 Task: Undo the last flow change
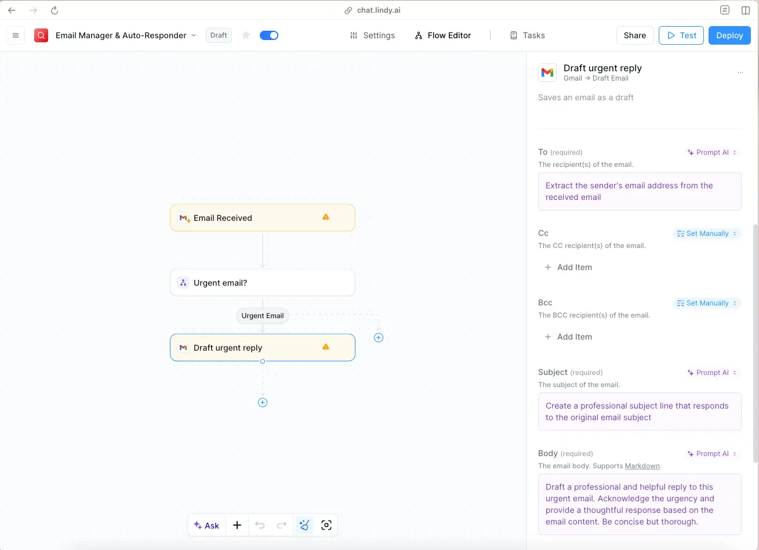[x=260, y=525]
